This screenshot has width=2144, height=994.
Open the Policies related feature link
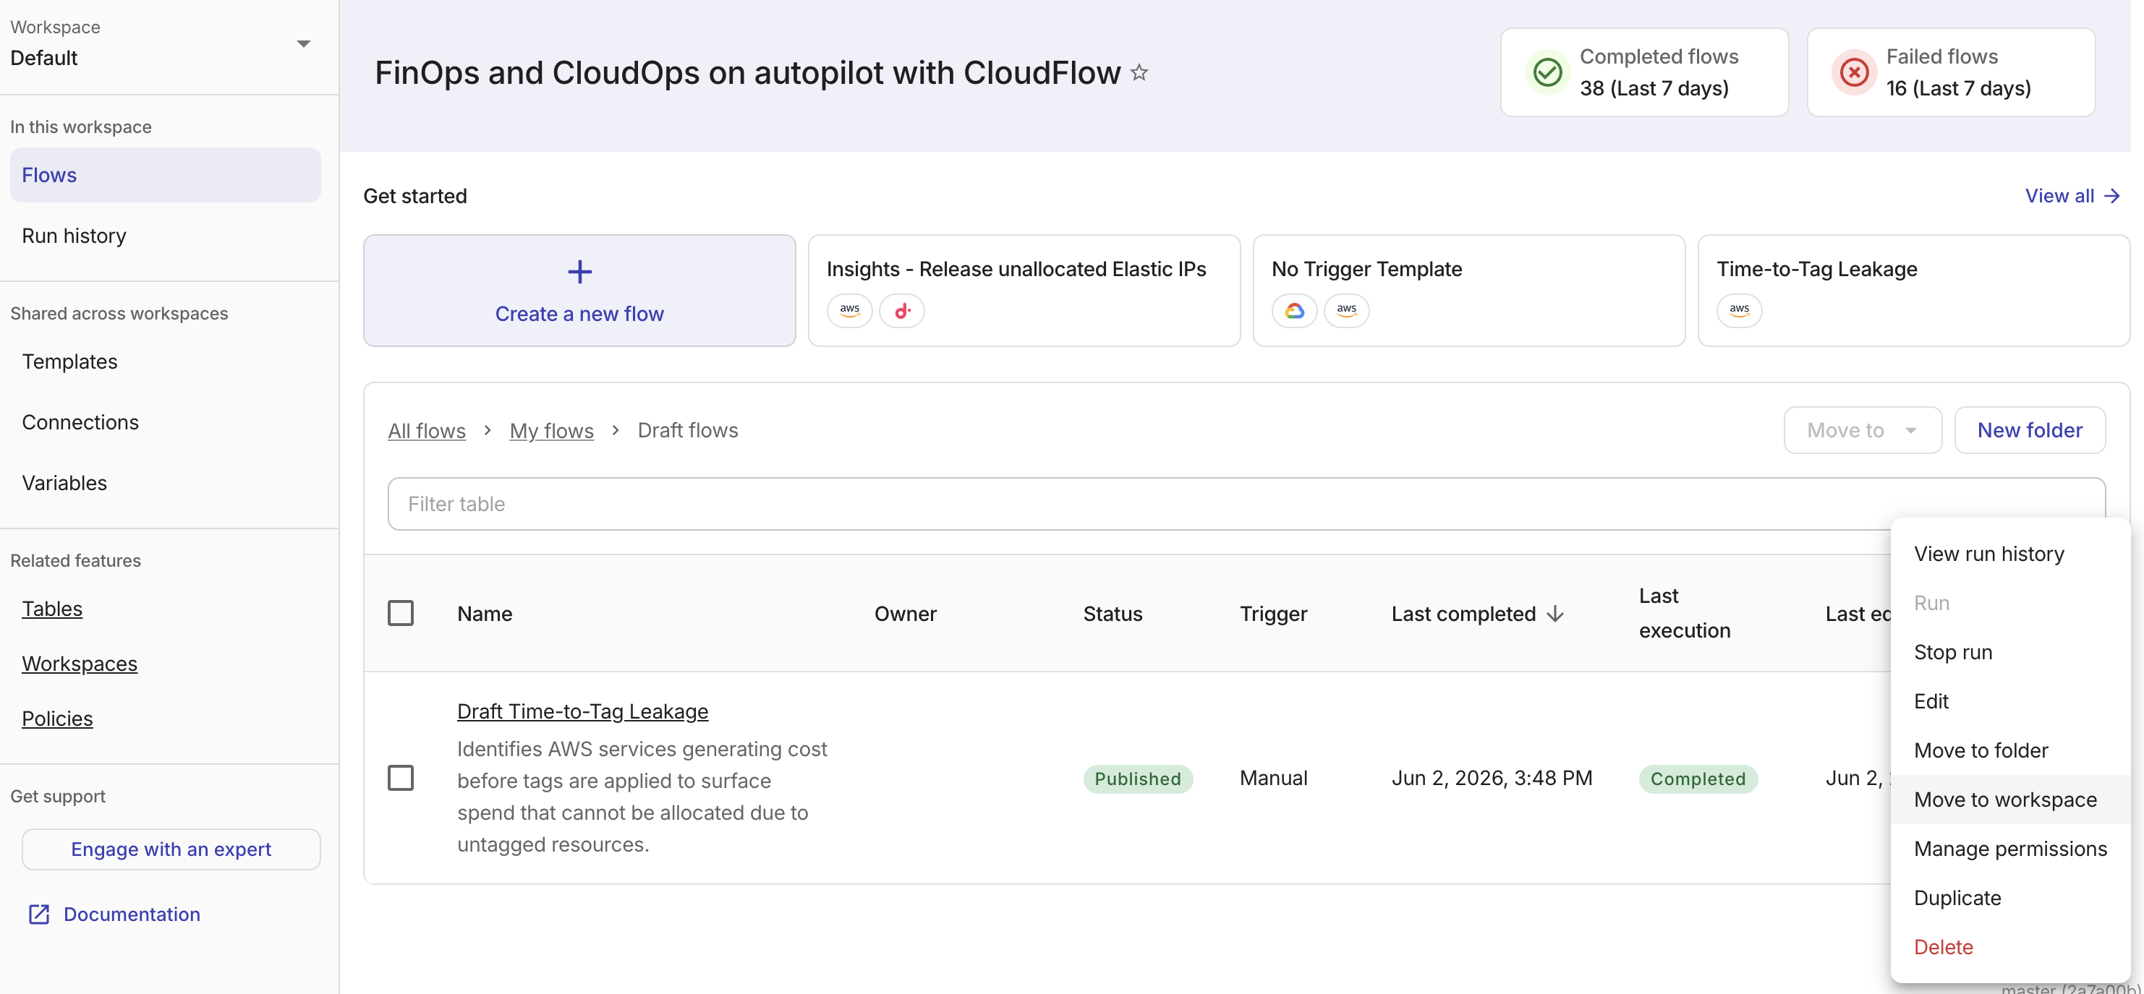pos(57,719)
